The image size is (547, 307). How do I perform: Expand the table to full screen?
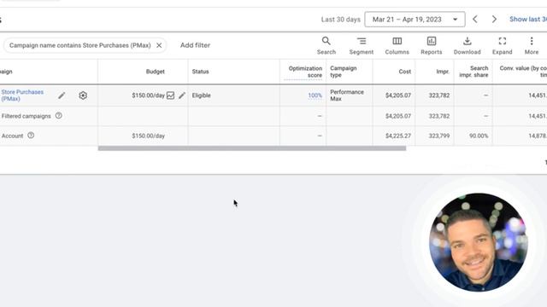tap(503, 45)
